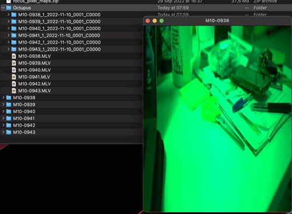Viewport: 292px width, 214px height.
Task: Click the M10-0942 folder icon
Action: 9,125
